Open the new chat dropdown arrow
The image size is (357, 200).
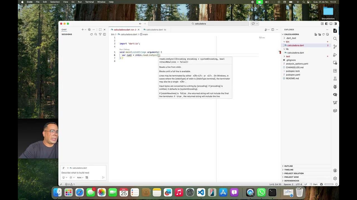(x=85, y=30)
